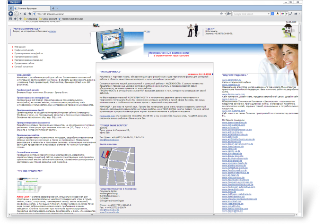Open the bookmark star dropdown arrow
The image size is (323, 224).
coord(225,14)
